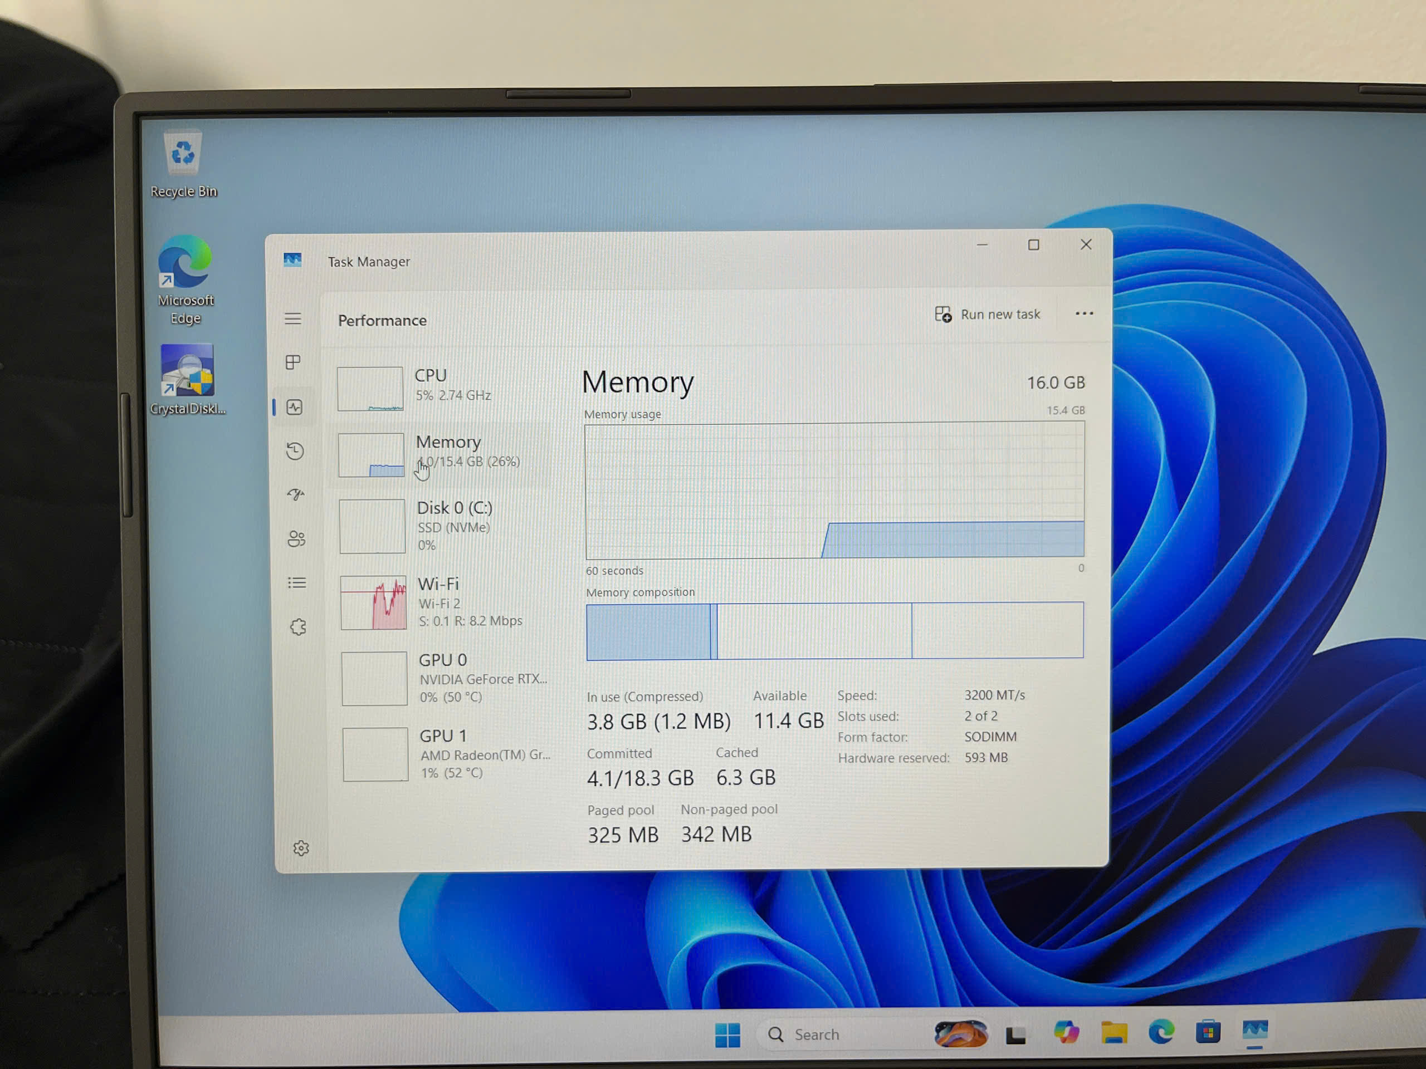Click the Paged pool value 325 MB

(x=623, y=835)
